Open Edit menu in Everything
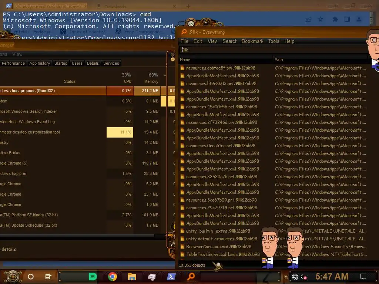This screenshot has width=379, height=284. (x=198, y=41)
